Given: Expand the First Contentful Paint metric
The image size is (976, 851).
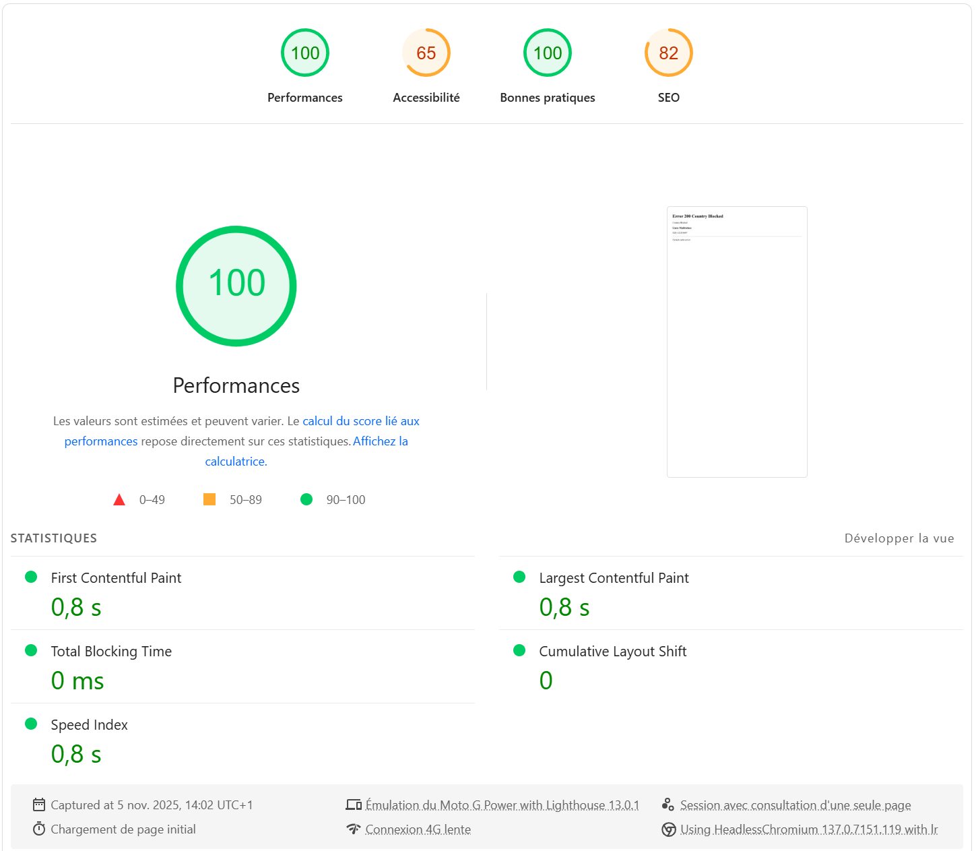Looking at the screenshot, I should tap(116, 578).
